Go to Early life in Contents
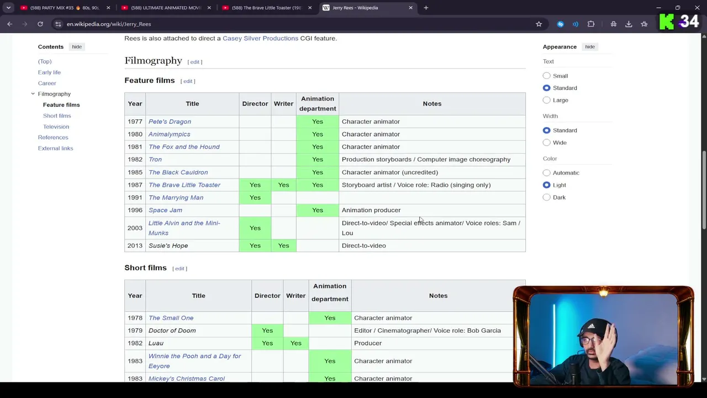 pos(49,72)
